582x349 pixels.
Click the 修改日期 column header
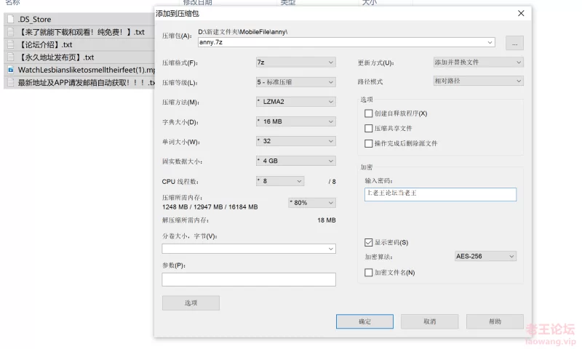(x=197, y=2)
